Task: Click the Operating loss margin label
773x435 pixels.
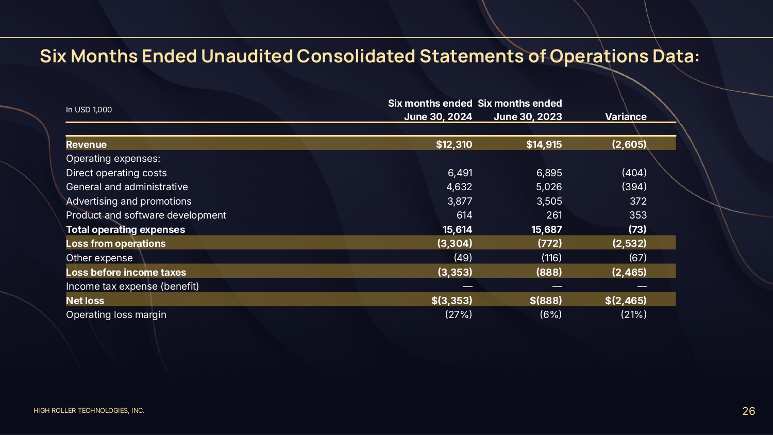Action: coord(116,314)
